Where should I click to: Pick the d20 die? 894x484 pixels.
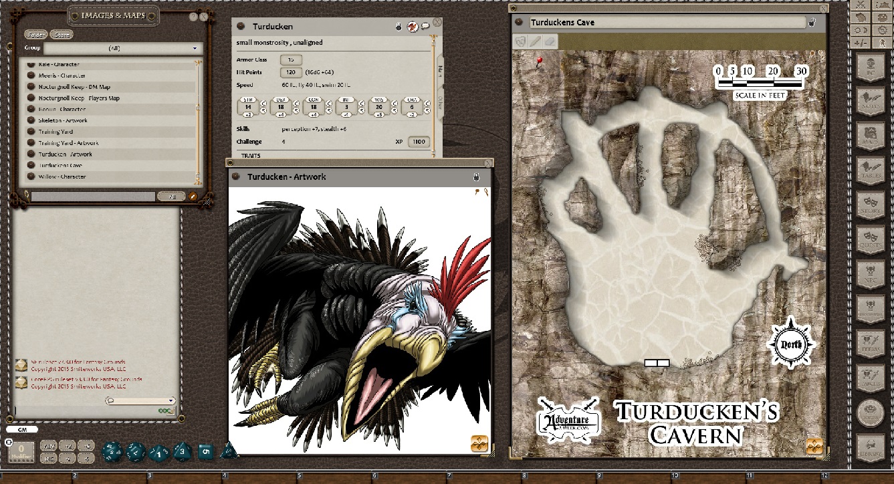(112, 452)
